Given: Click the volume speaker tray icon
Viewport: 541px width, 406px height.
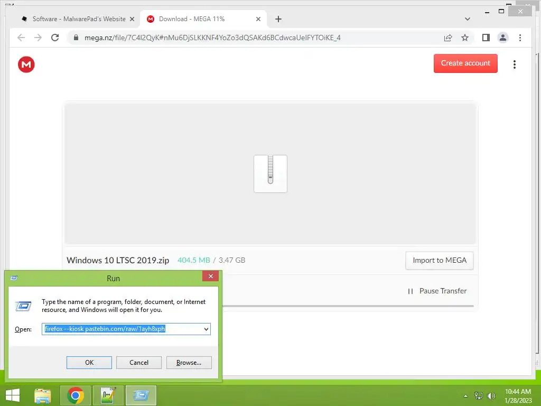Looking at the screenshot, I should pos(491,395).
